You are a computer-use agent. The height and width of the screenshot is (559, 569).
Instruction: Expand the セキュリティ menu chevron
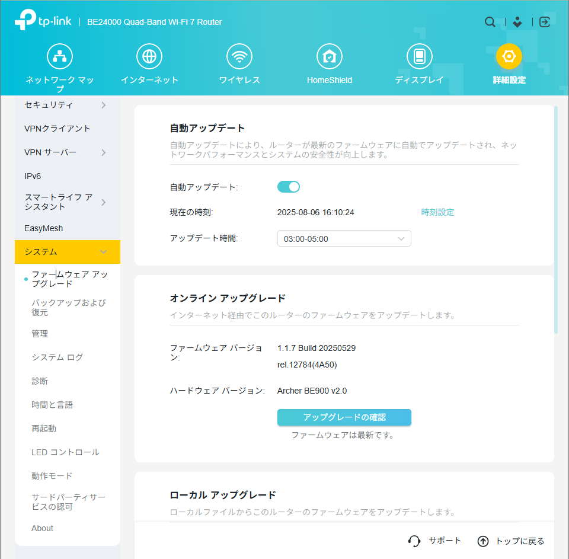coord(103,106)
